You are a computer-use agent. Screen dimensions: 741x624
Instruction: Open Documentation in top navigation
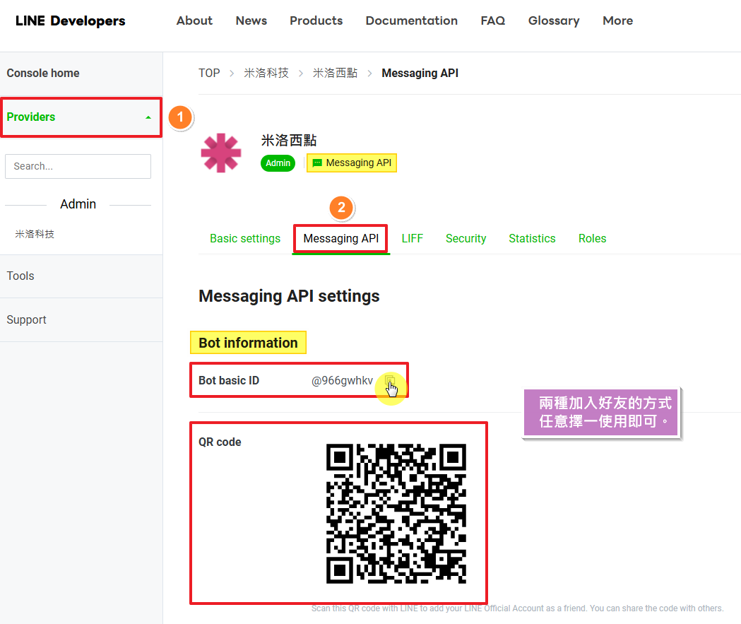pyautogui.click(x=411, y=21)
